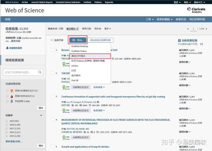Open the tools dropdown in blue bar
This screenshot has height=151, width=212.
tap(149, 19)
